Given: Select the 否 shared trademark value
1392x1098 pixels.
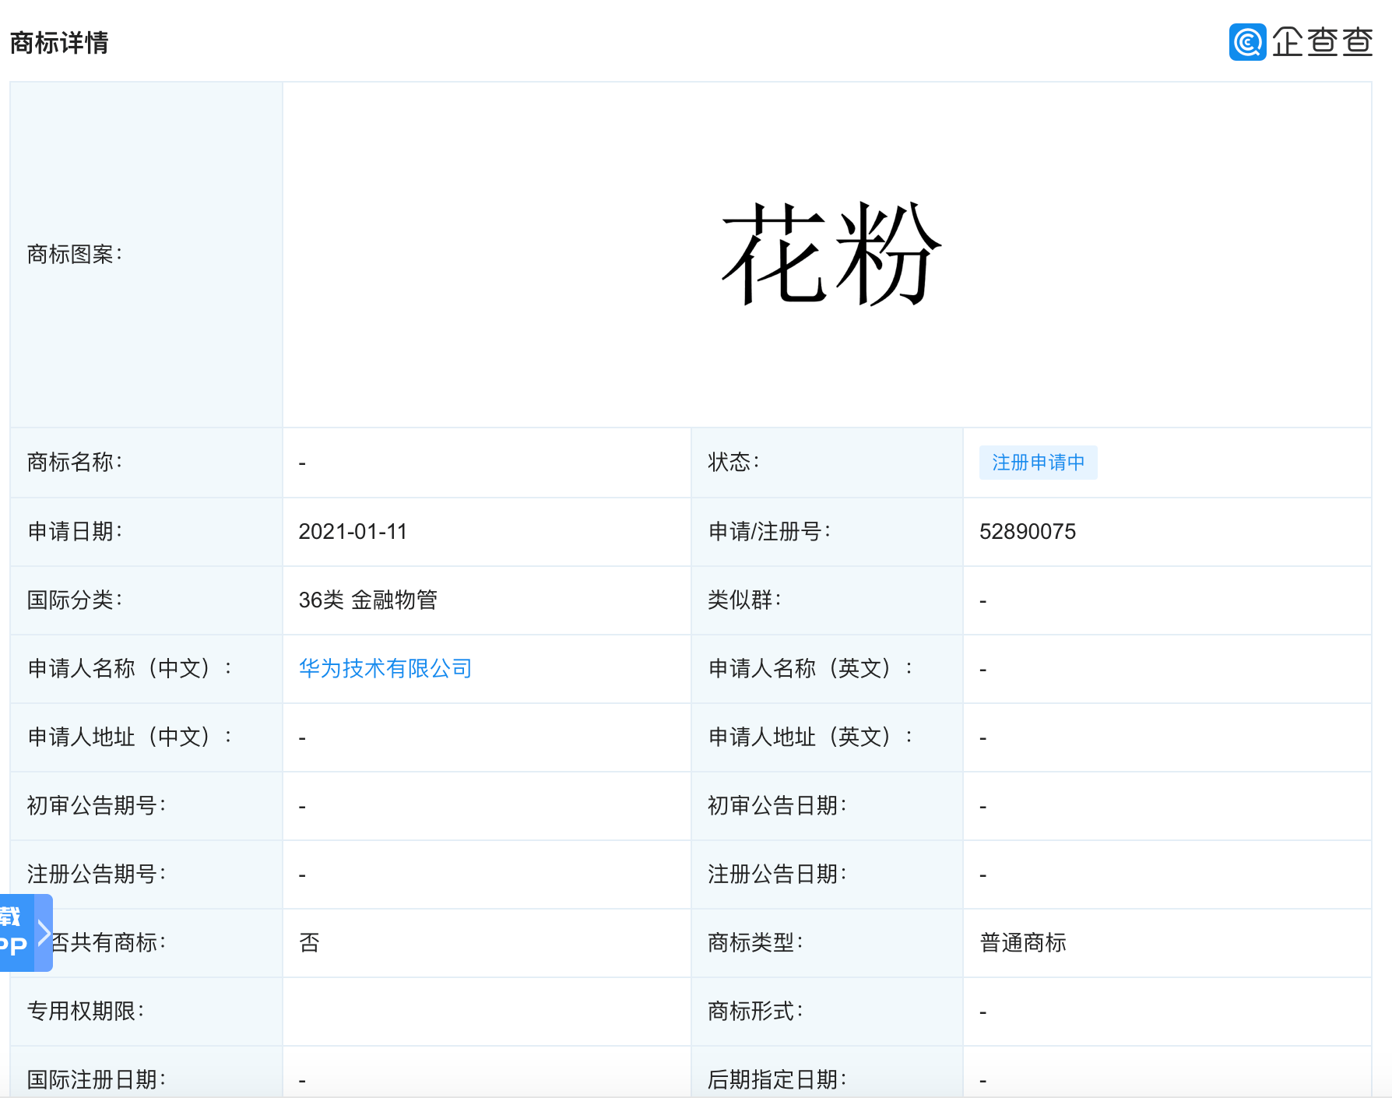Looking at the screenshot, I should 309,943.
